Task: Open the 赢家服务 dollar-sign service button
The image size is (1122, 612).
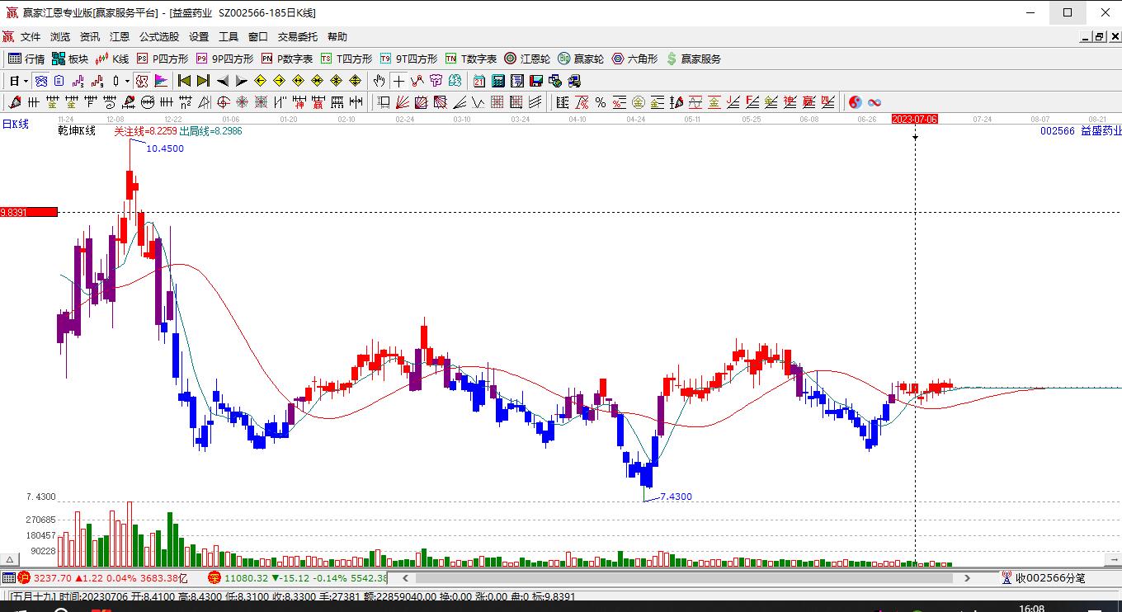Action: (x=693, y=59)
